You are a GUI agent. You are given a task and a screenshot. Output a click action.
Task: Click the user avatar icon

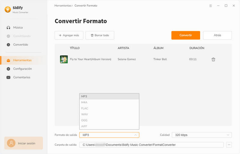[x=11, y=143]
